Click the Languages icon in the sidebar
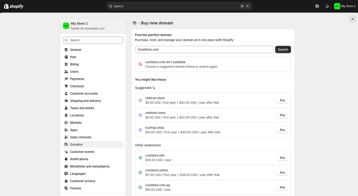Viewport: 358px width, 196px height. point(66,174)
